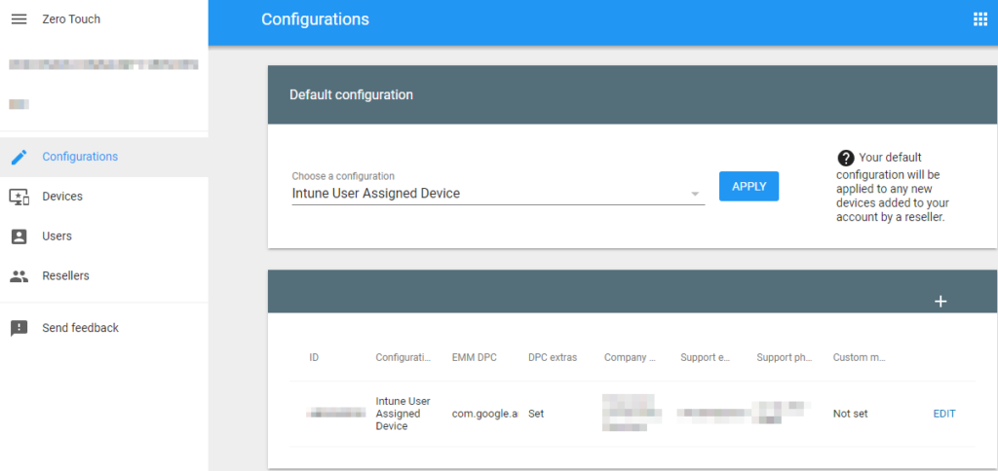Click the ID column header
This screenshot has height=471, width=998.
(314, 357)
